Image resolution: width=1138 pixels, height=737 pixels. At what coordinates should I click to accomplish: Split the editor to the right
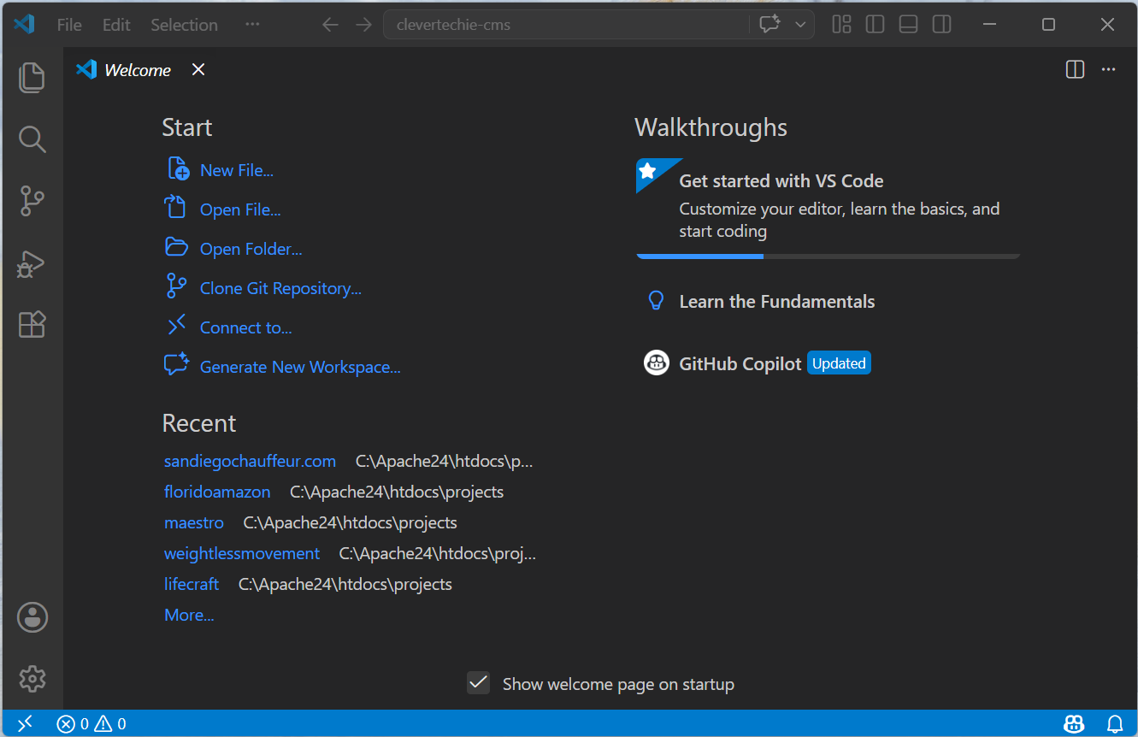(1075, 69)
